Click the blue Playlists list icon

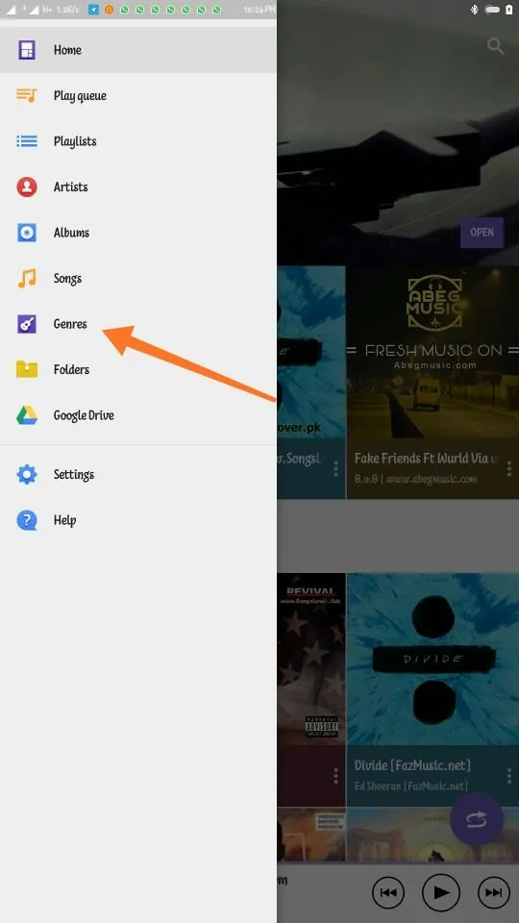tap(27, 141)
